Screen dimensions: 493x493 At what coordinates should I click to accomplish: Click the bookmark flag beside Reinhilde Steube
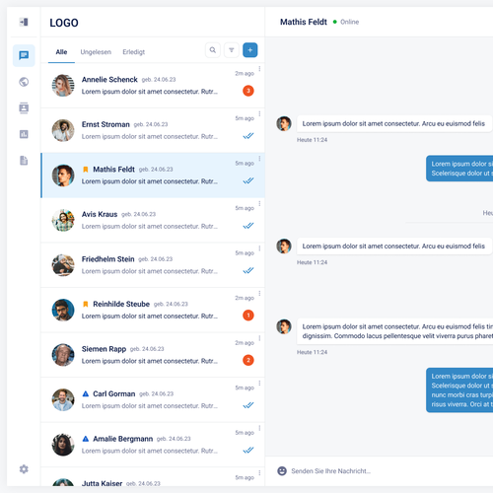(86, 304)
